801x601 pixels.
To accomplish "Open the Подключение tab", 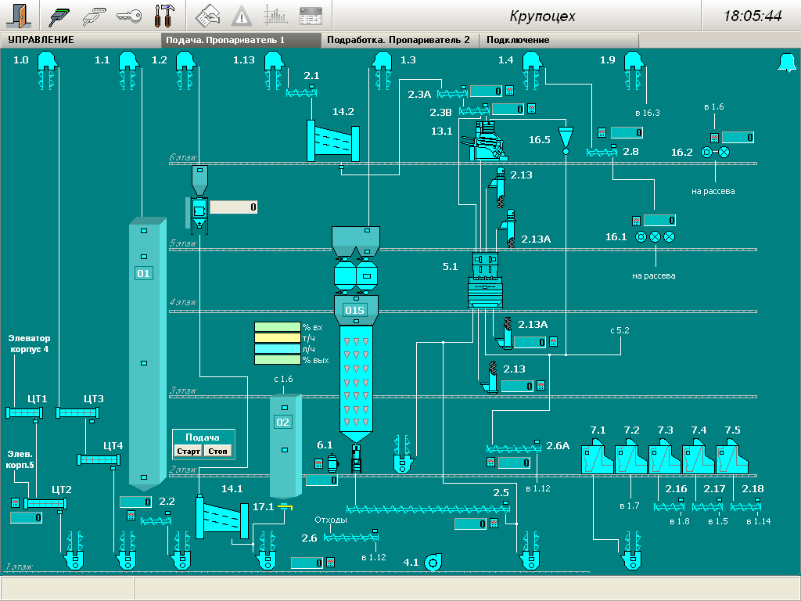I will (518, 40).
